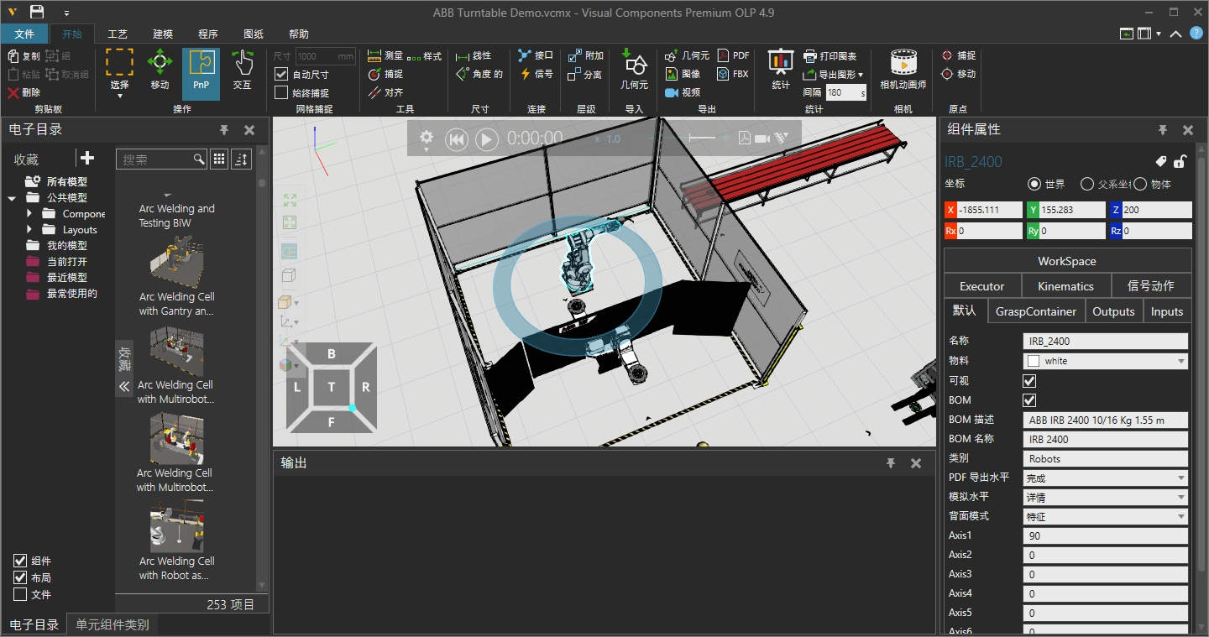Viewport: 1209px width, 637px height.
Task: Export to PDF from the ribbon
Action: 733,55
